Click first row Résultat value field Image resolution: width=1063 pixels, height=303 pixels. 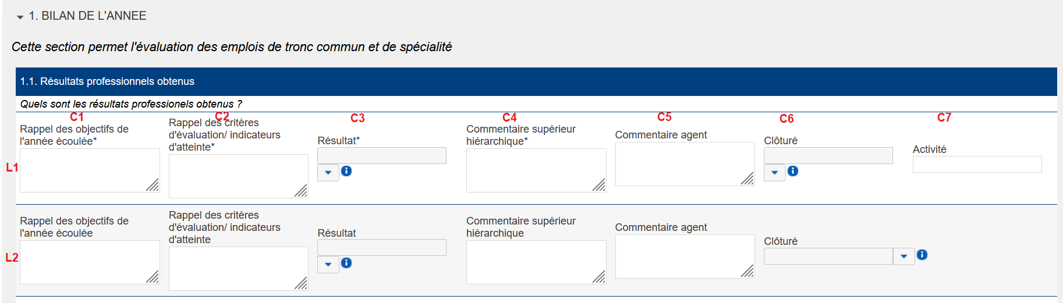382,155
